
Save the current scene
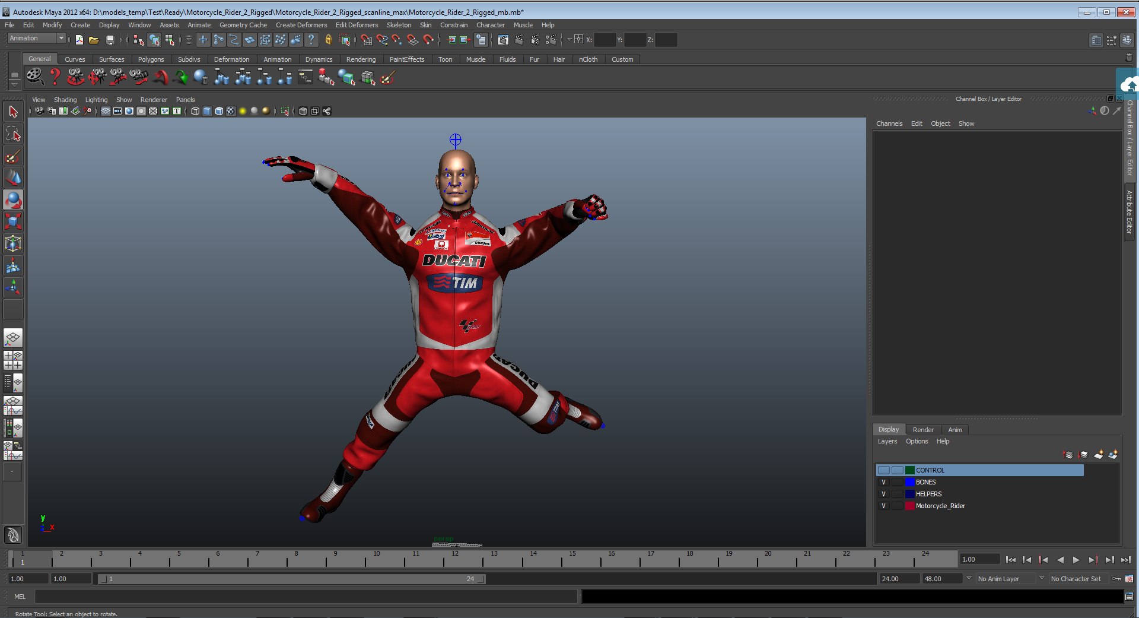coord(110,40)
